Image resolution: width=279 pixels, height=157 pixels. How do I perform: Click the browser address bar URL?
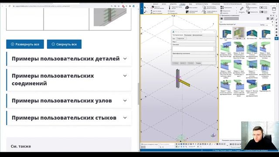pyautogui.click(x=43, y=6)
